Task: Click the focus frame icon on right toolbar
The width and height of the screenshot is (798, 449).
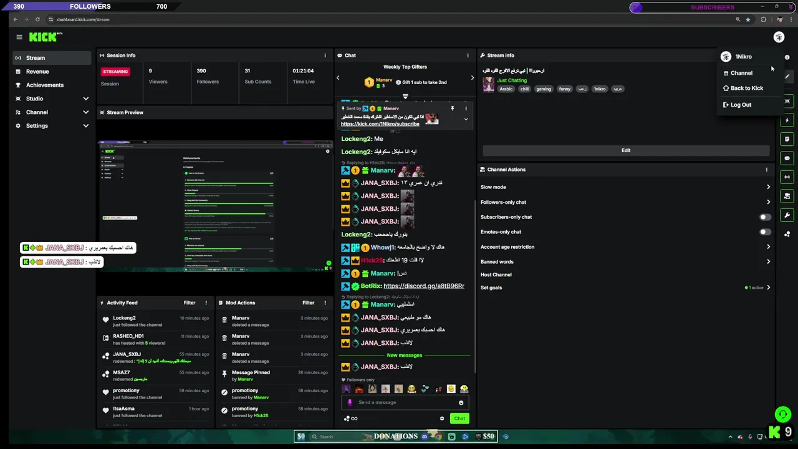Action: [787, 101]
